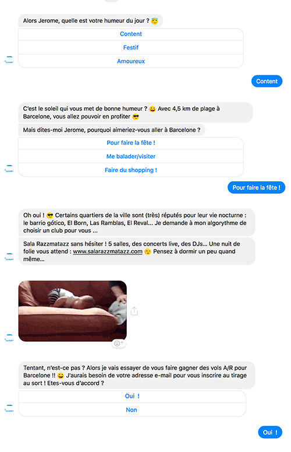Click the Luxair avatar beside the Razzmatazz message
This screenshot has height=452, width=291.
tap(9, 257)
